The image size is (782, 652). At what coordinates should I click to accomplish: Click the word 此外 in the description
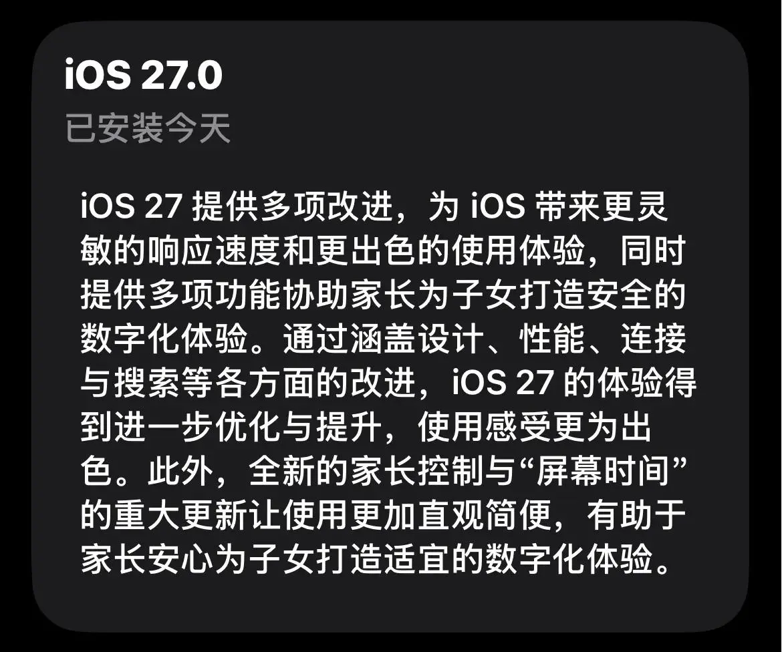click(181, 472)
